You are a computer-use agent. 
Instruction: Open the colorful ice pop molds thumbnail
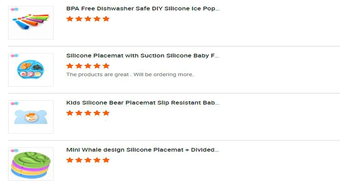[31, 24]
